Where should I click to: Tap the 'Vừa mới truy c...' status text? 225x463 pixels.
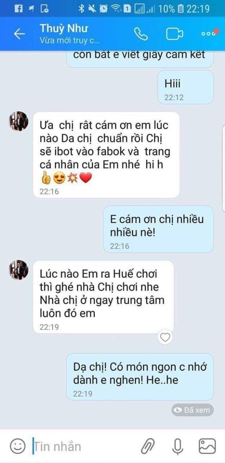pyautogui.click(x=69, y=41)
